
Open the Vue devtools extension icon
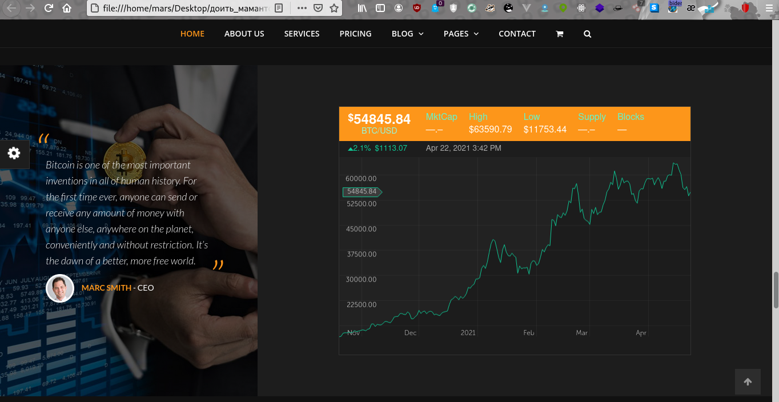pos(527,8)
